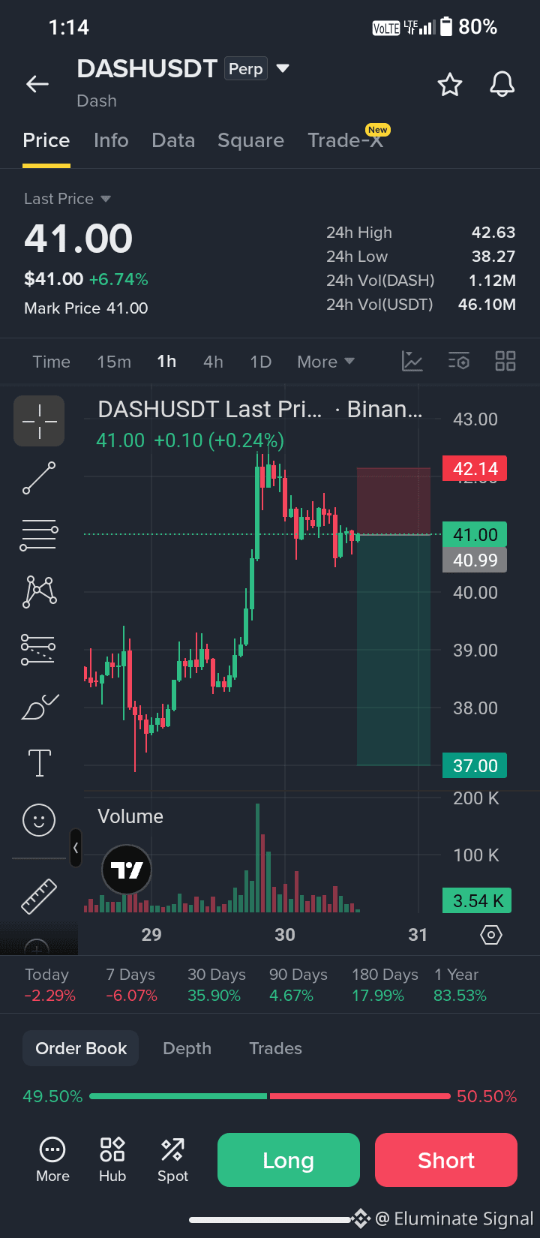Click the 24h High value 42.63

[x=493, y=233]
